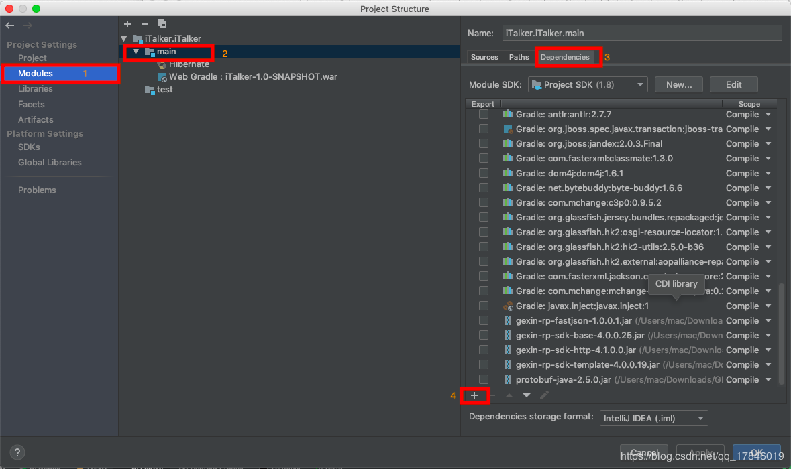Screen dimensions: 791x469
Task: Toggle export checkbox for dom4j:dom4j:1.6.1
Action: 483,174
